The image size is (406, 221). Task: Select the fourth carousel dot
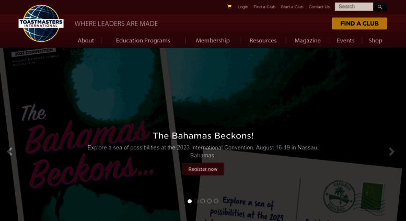209,201
